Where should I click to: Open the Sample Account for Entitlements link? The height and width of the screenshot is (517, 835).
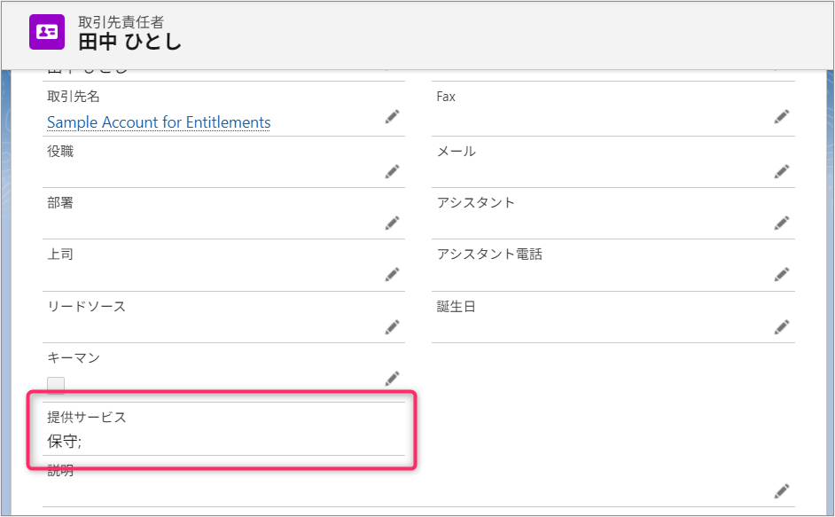[x=159, y=122]
